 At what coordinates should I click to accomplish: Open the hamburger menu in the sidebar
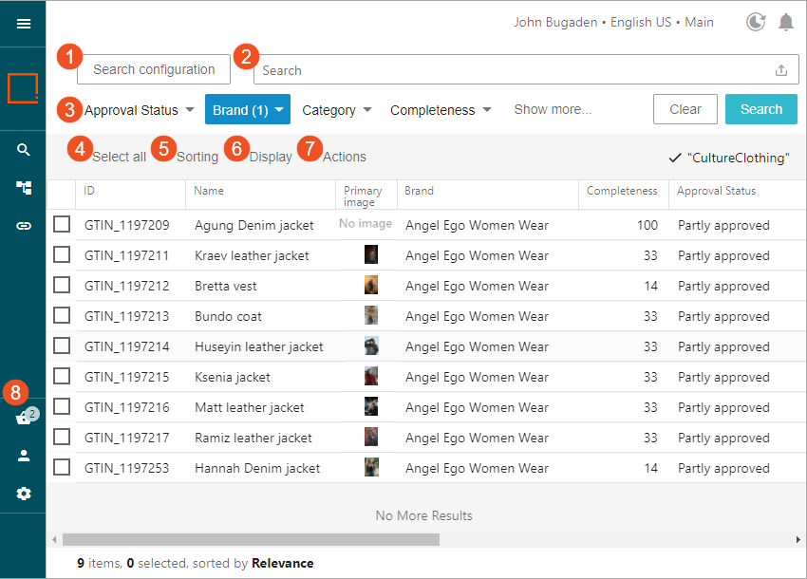24,24
